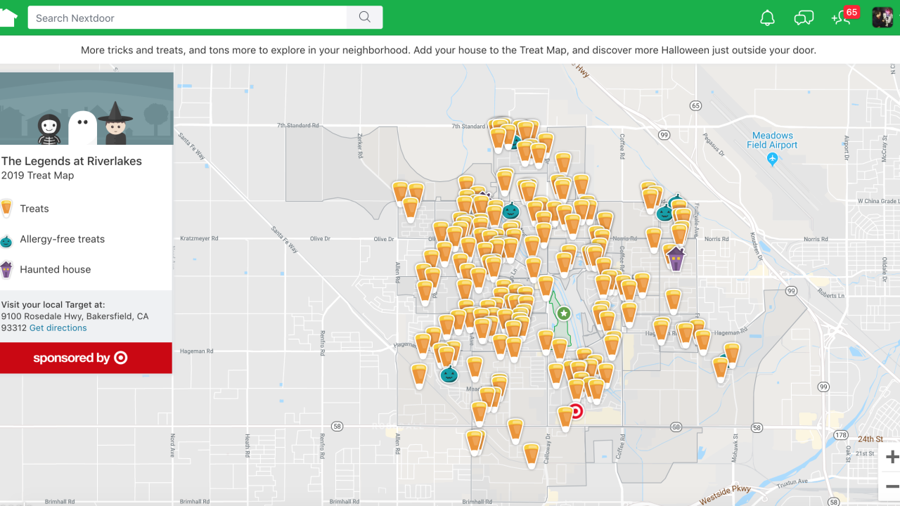Viewport: 900px width, 506px height.
Task: Zoom in with the plus map control
Action: coord(892,457)
